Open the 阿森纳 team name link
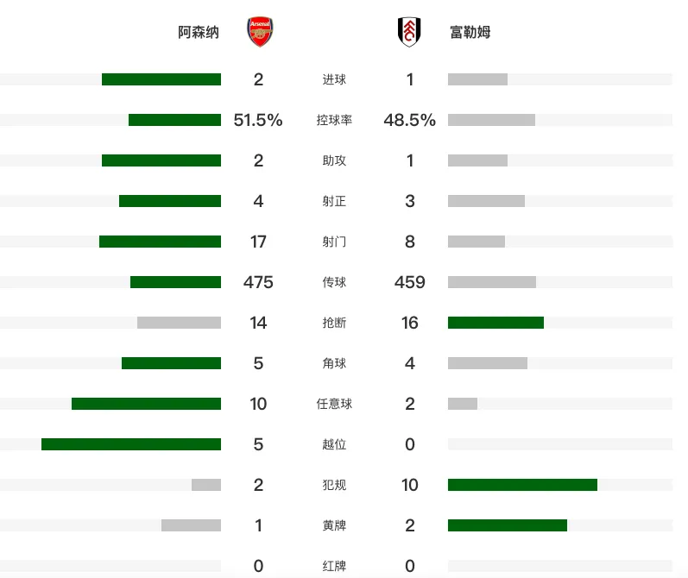Screen dimensions: 688x578 (199, 32)
